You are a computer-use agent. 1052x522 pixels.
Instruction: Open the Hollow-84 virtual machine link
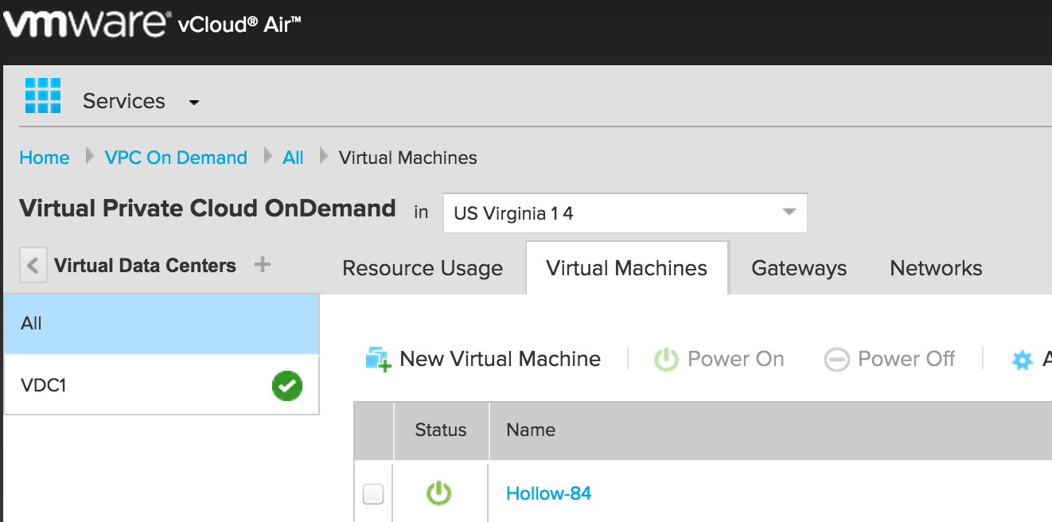click(x=548, y=493)
